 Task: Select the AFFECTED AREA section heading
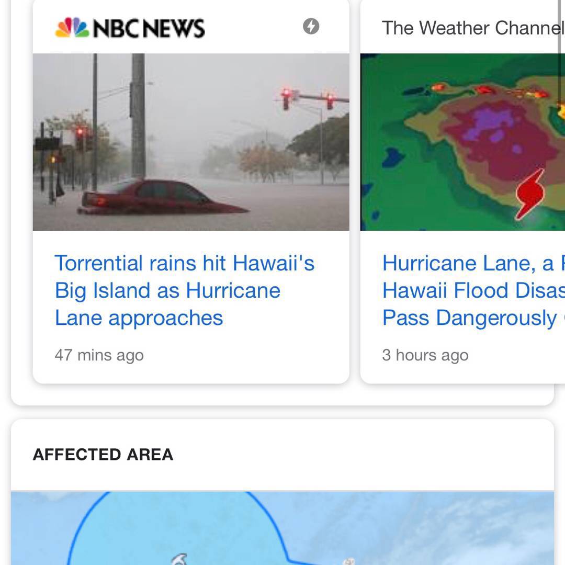(x=103, y=455)
